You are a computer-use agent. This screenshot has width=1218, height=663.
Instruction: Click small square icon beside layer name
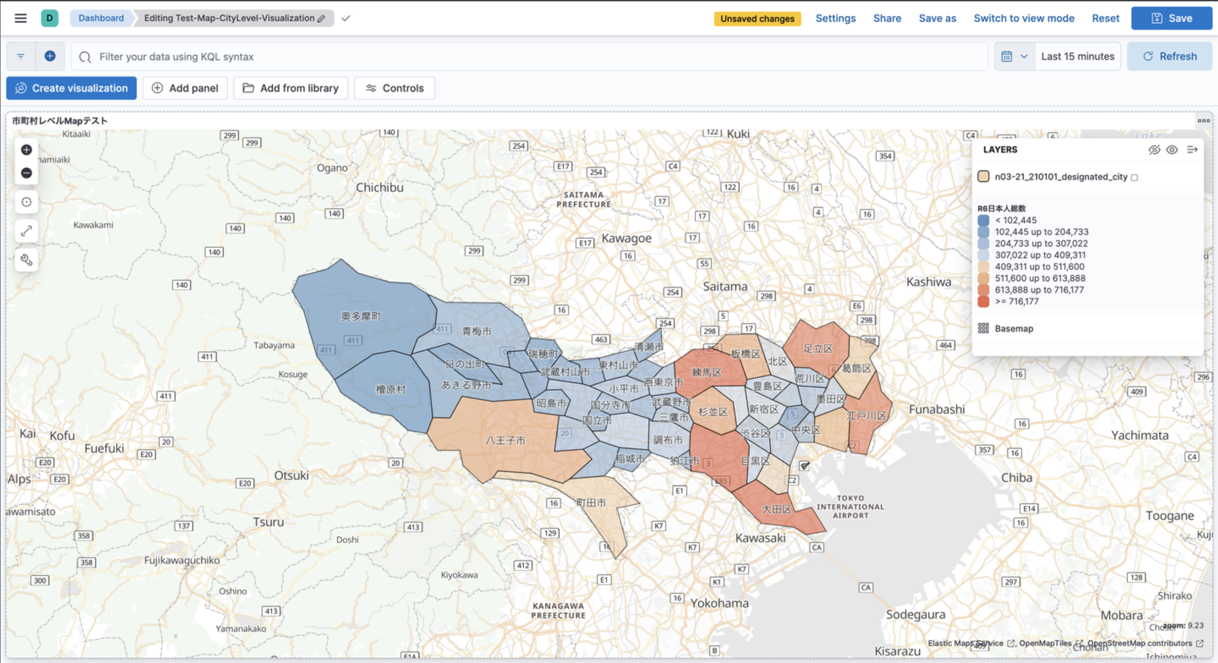[1134, 178]
